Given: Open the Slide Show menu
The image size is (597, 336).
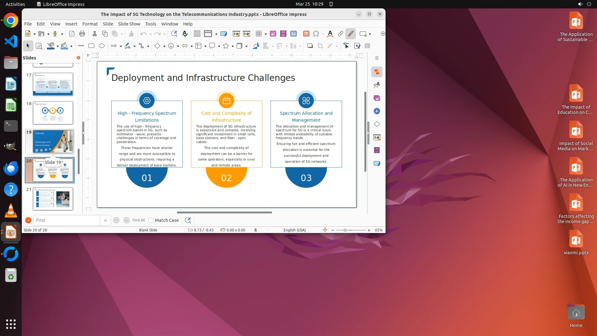Looking at the screenshot, I should [x=129, y=24].
